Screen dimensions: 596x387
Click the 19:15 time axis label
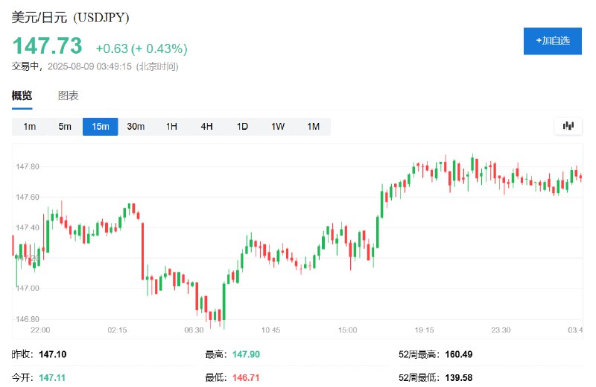[424, 330]
